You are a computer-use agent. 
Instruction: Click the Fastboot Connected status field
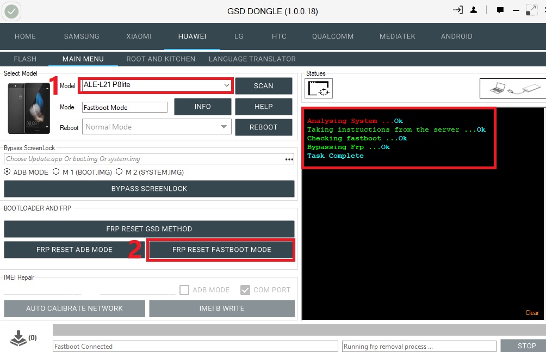195,347
